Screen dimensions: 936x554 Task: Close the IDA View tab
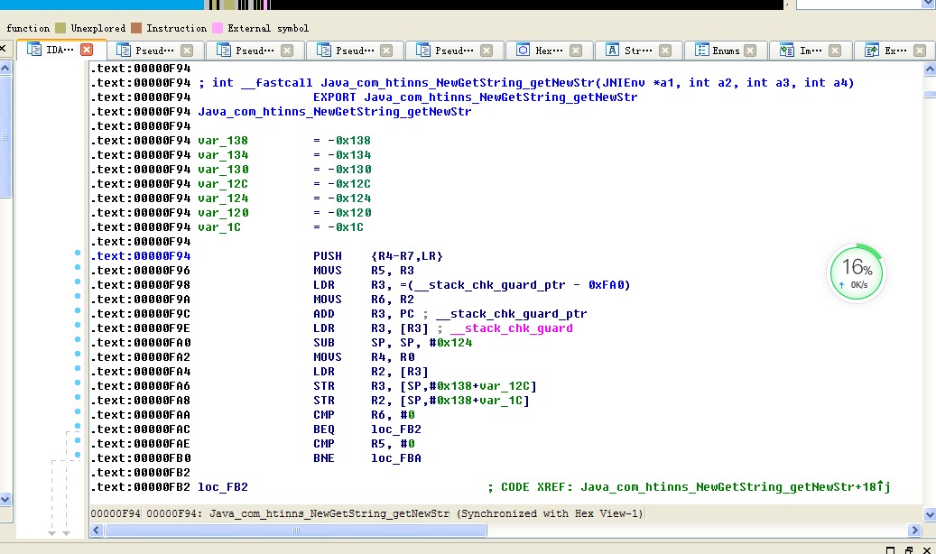[x=87, y=50]
